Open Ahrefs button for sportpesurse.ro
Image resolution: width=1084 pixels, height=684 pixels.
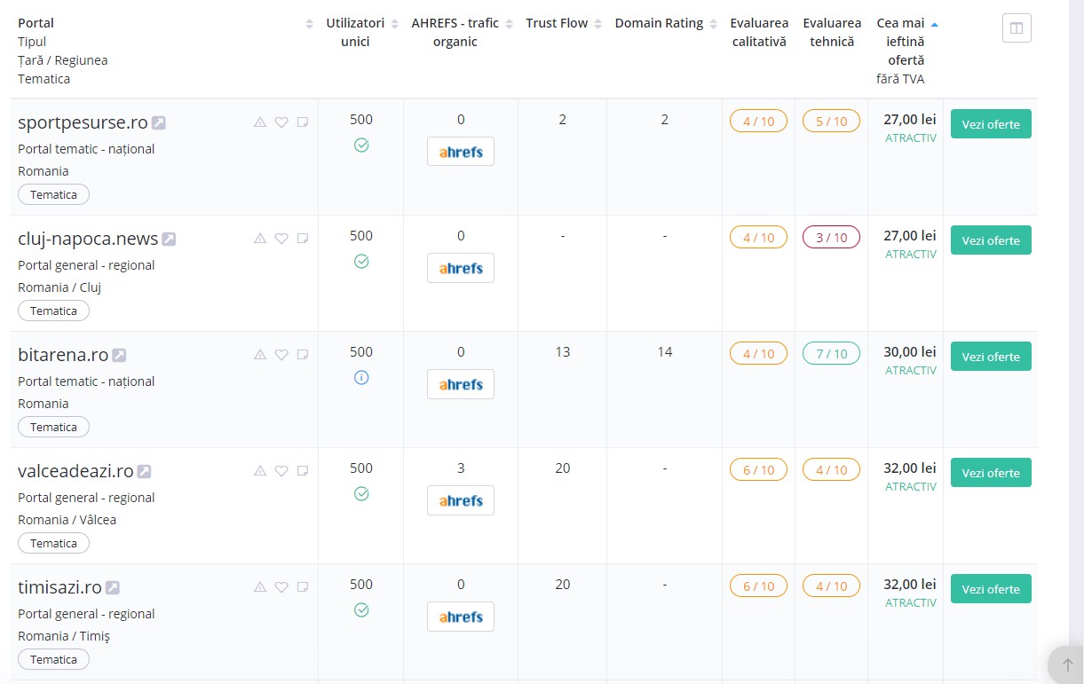tap(461, 152)
